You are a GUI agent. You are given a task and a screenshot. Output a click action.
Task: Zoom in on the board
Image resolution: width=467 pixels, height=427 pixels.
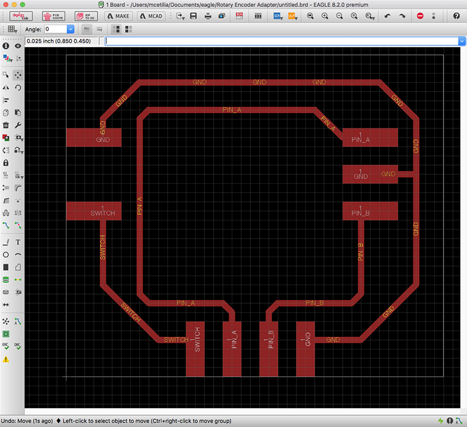click(325, 16)
